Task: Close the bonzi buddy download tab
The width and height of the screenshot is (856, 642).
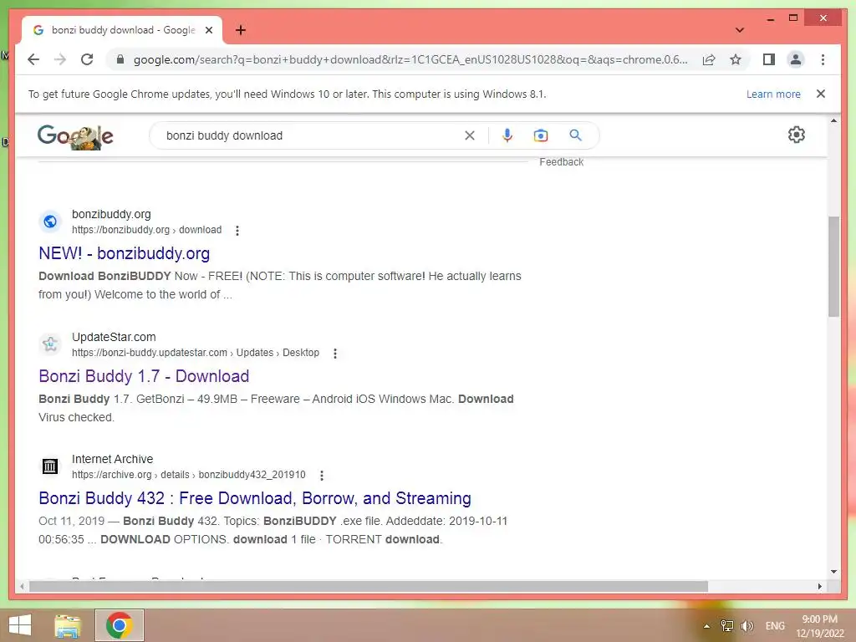Action: point(208,30)
